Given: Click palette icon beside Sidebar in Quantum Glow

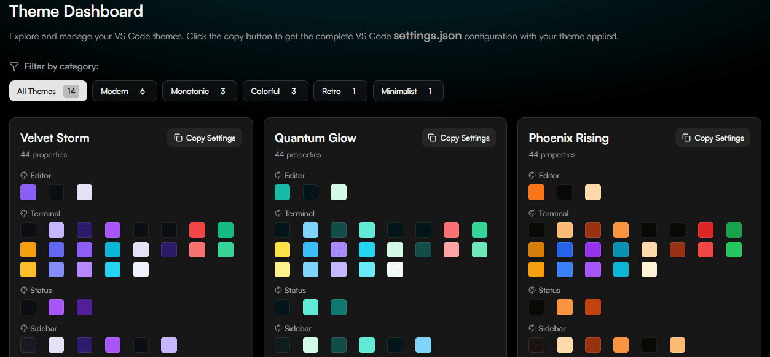Looking at the screenshot, I should tap(278, 328).
